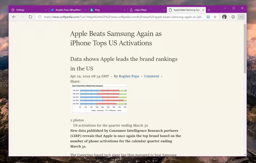The width and height of the screenshot is (256, 163).
Task: Select the forward navigation arrow
Action: pyautogui.click(x=22, y=17)
